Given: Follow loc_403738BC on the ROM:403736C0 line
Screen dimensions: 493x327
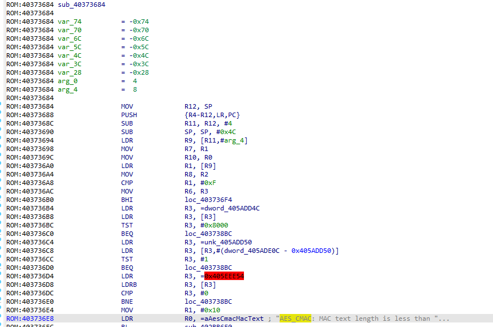Looking at the screenshot, I should coord(208,234).
